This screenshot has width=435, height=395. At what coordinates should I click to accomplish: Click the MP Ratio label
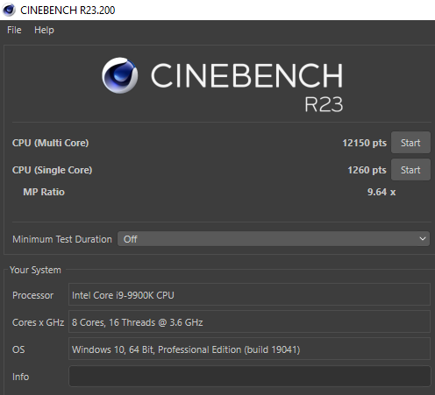pyautogui.click(x=44, y=192)
